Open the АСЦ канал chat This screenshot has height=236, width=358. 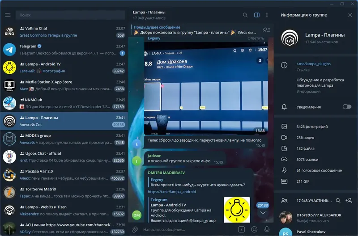tap(64, 228)
